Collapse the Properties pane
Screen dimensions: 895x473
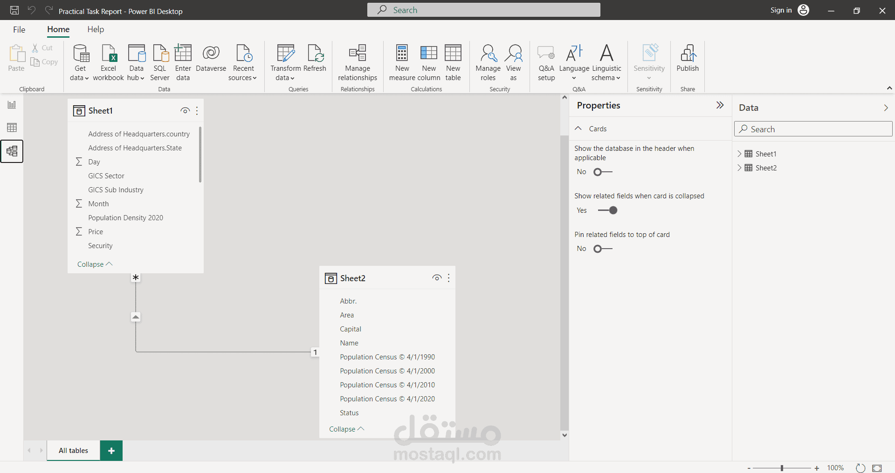[720, 105]
